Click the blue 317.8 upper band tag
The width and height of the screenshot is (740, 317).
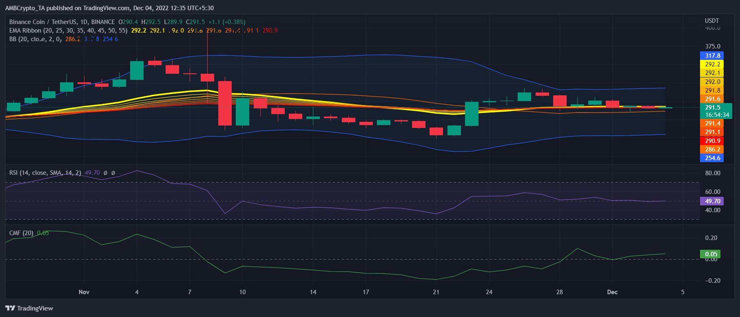(x=712, y=56)
